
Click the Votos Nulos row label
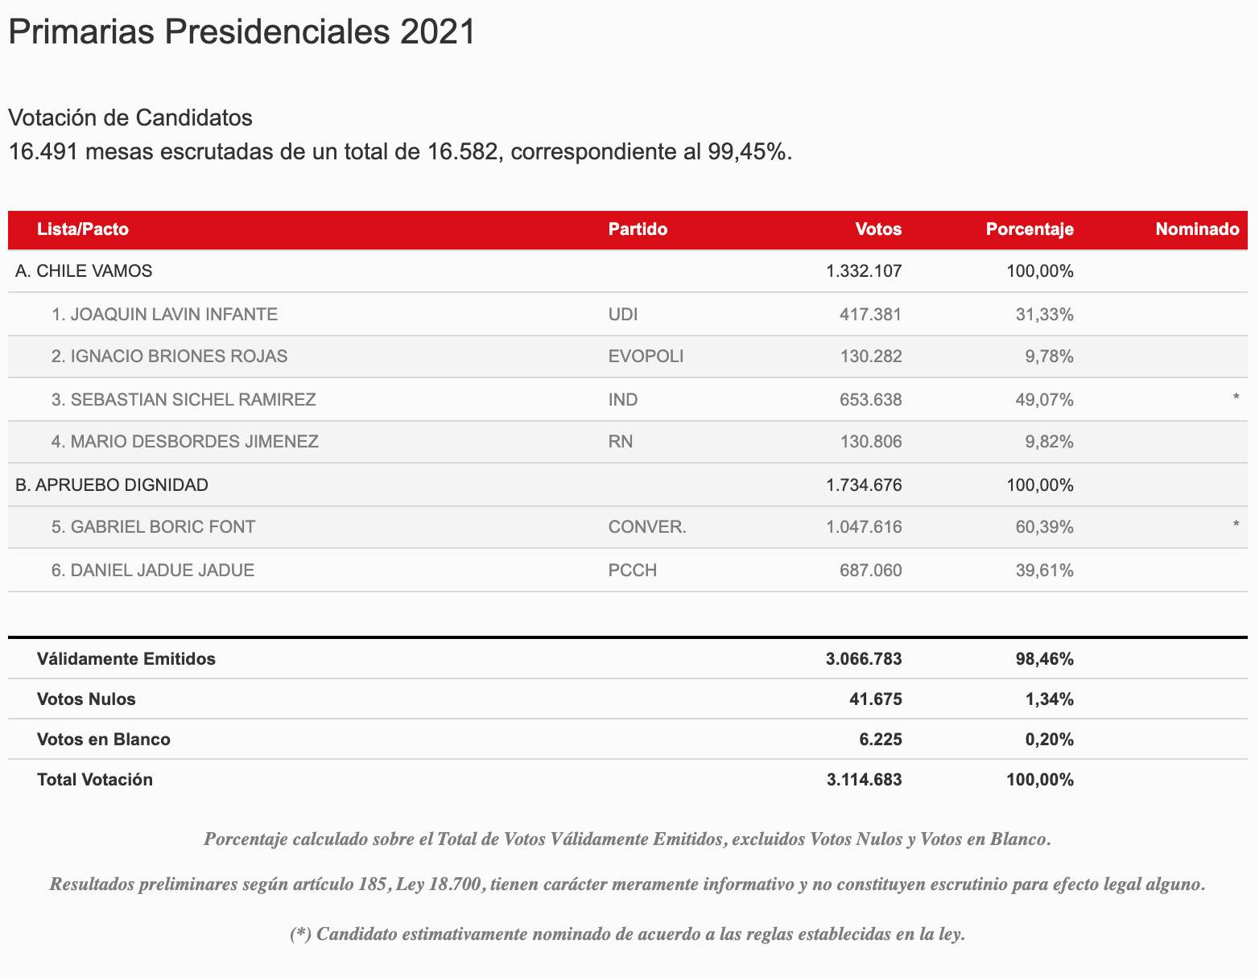[86, 699]
